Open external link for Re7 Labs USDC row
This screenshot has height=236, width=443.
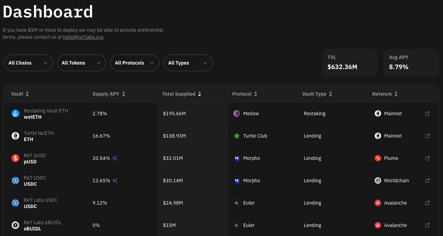[427, 203]
